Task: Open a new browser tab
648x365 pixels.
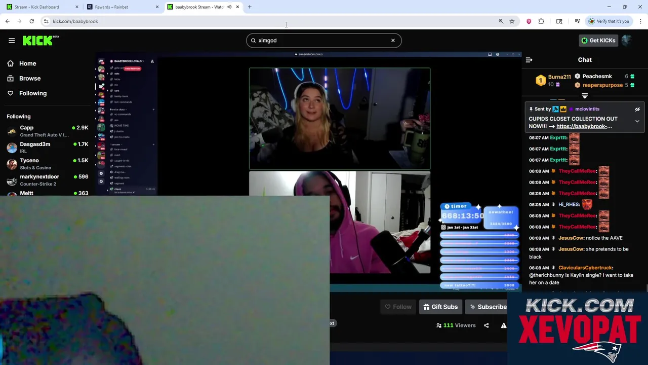Action: [250, 7]
